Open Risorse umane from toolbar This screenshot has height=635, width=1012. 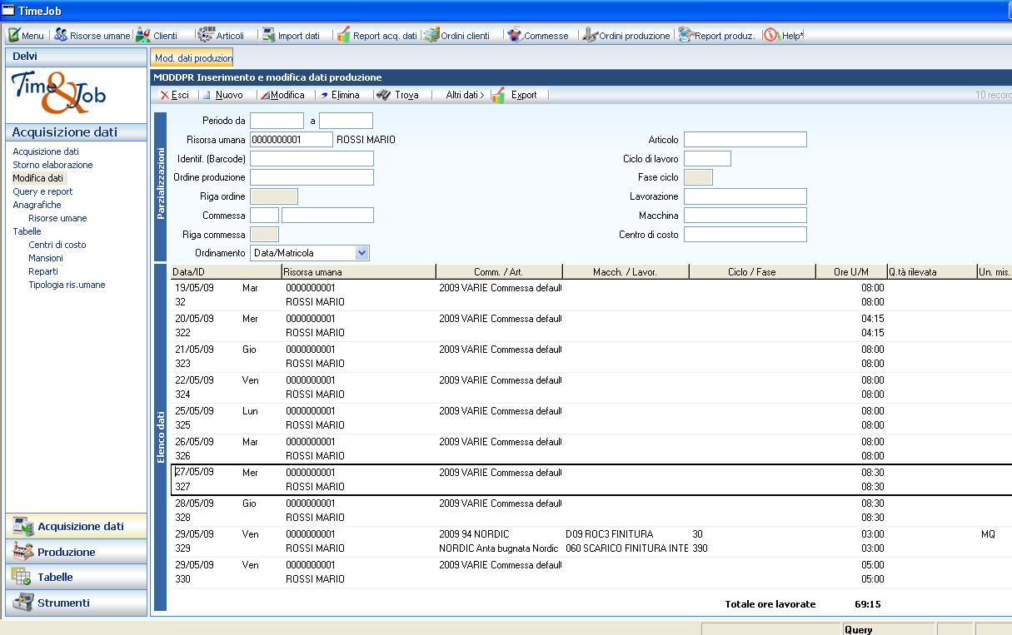(61, 36)
